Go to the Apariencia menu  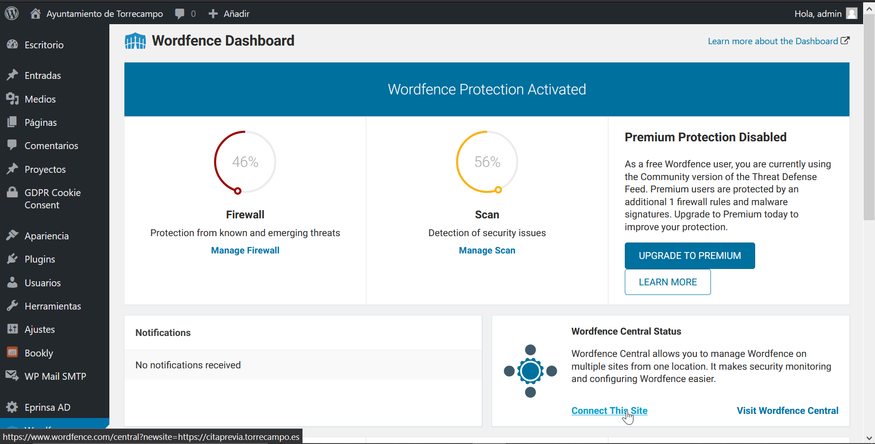46,236
